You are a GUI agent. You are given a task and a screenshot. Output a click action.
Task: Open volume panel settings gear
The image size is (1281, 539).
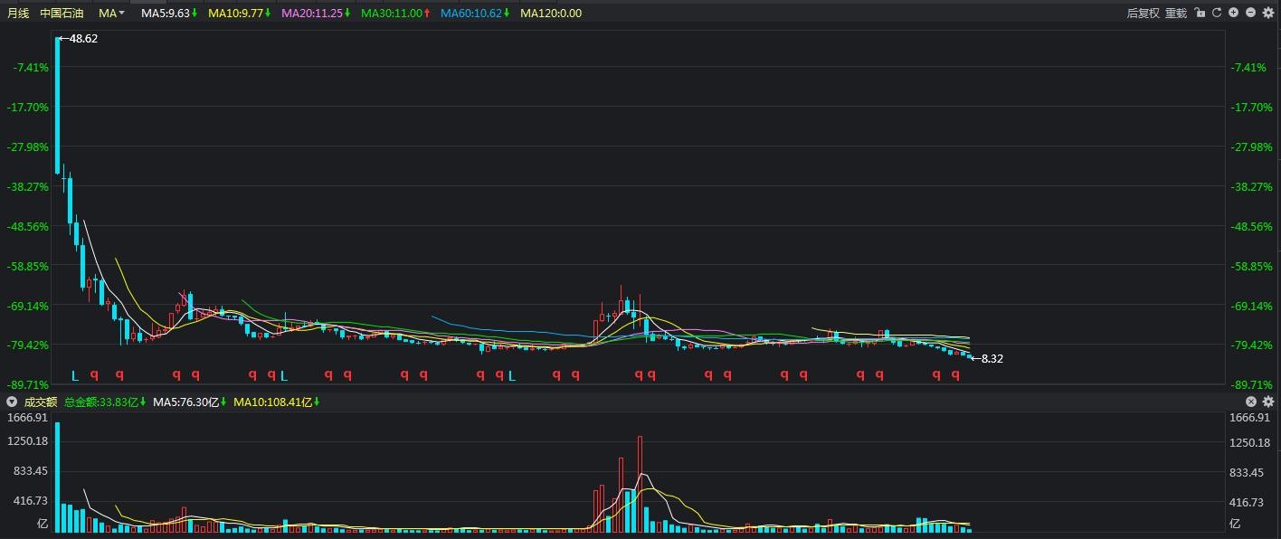tap(1268, 402)
